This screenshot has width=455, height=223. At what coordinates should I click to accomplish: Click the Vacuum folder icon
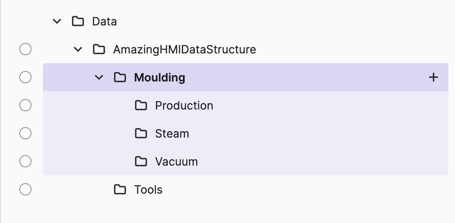(141, 162)
